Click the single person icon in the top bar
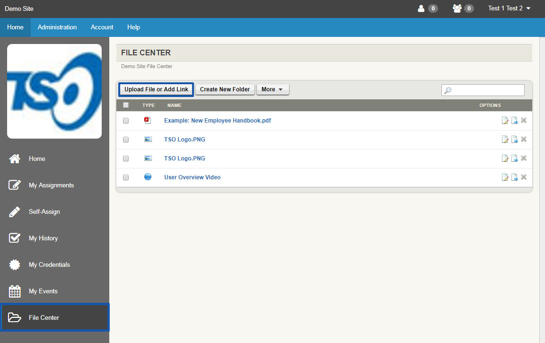 click(421, 8)
